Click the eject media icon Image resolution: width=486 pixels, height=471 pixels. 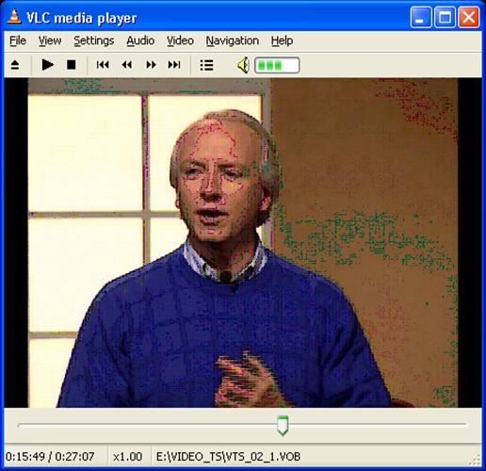coord(15,65)
